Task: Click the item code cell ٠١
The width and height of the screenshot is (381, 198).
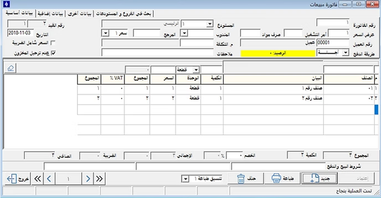Action: pyautogui.click(x=349, y=89)
